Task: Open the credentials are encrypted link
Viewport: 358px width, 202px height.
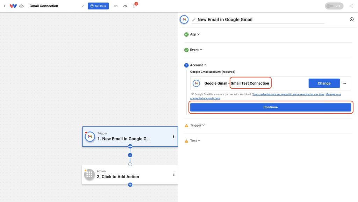Action: click(x=288, y=94)
